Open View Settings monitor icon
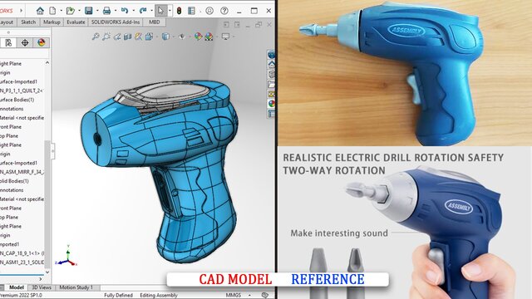The image size is (532, 299). click(225, 37)
